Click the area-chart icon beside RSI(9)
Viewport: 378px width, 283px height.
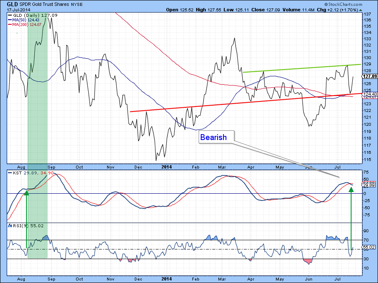10,226
